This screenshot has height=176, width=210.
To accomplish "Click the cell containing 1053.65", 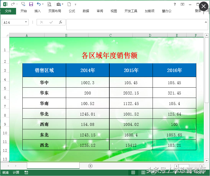I will pyautogui.click(x=174, y=135).
